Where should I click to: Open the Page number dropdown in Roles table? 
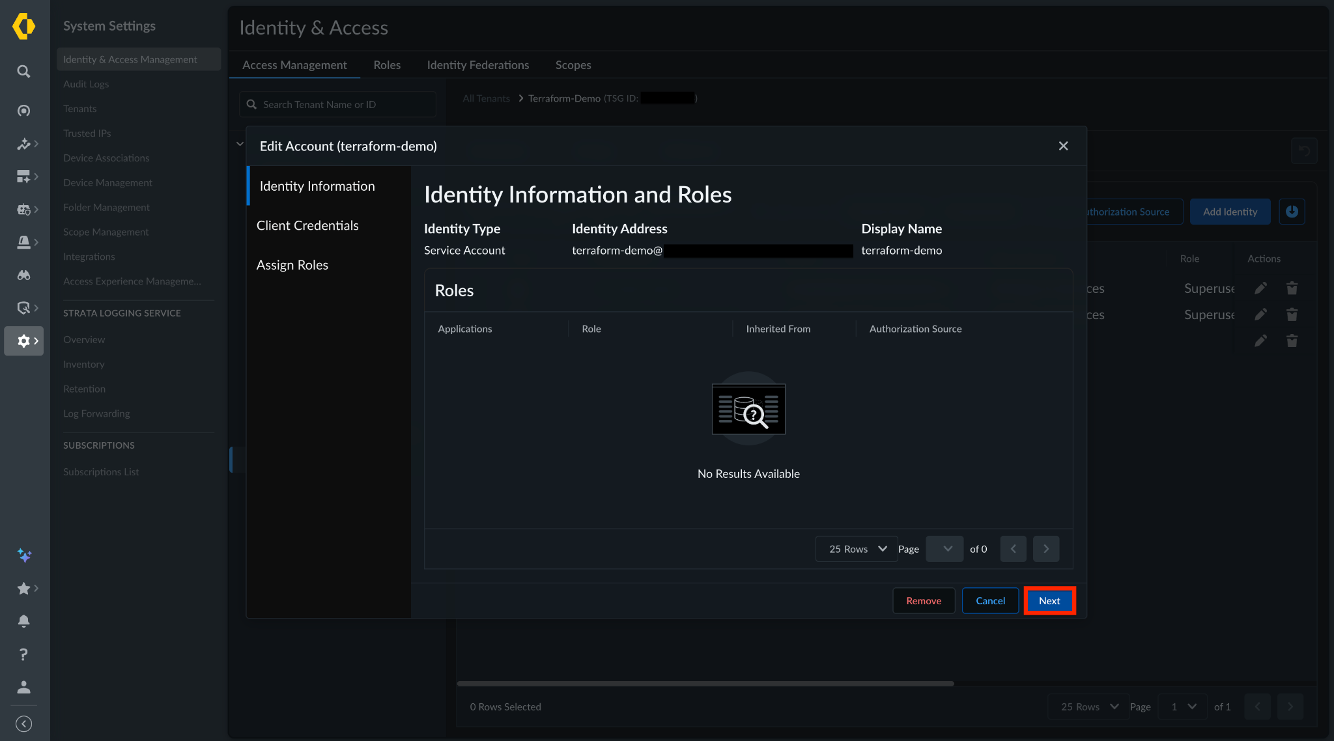[x=944, y=549]
